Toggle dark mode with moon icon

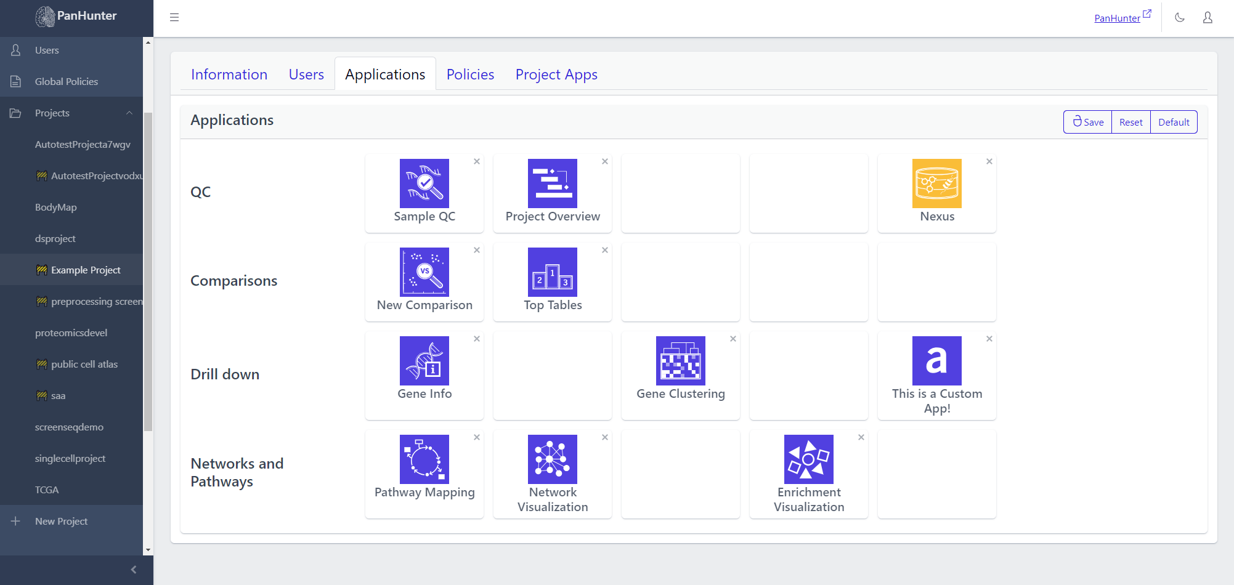(x=1180, y=17)
